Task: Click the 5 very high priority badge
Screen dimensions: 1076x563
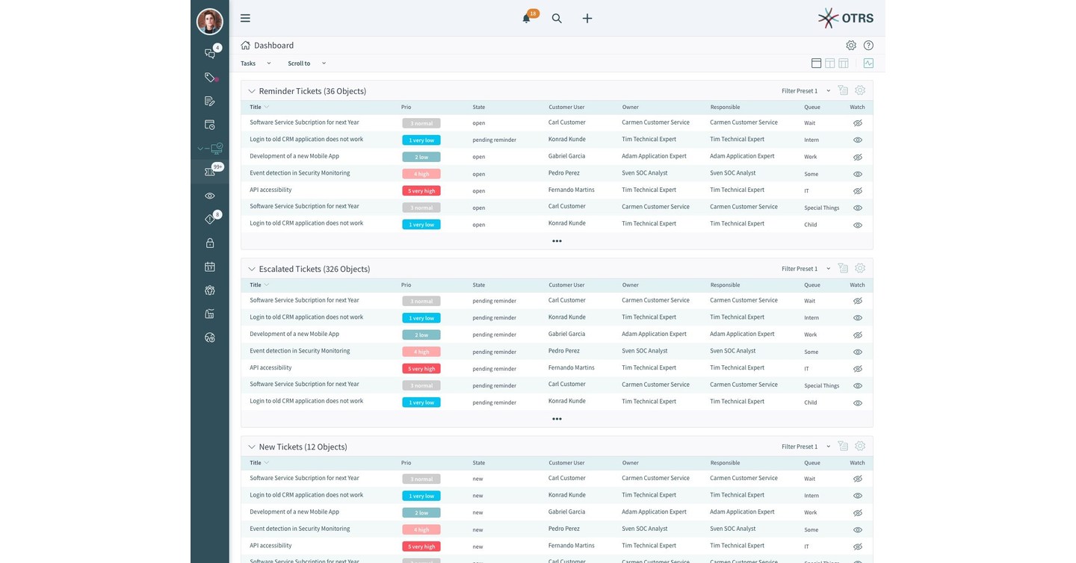Action: (x=421, y=190)
